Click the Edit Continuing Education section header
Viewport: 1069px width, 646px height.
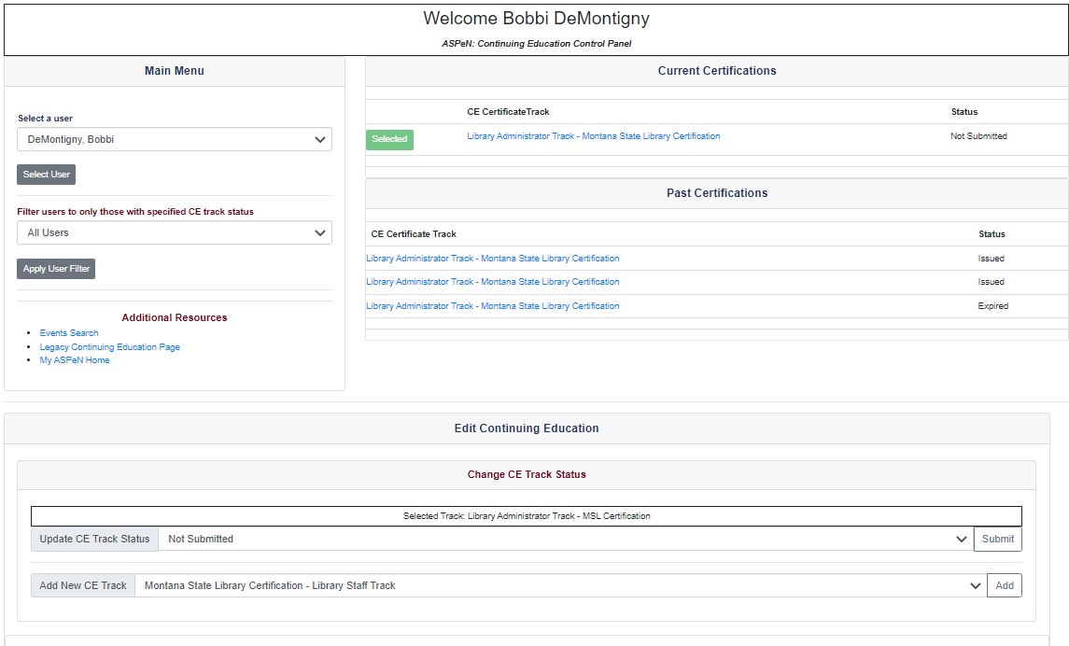pos(526,428)
